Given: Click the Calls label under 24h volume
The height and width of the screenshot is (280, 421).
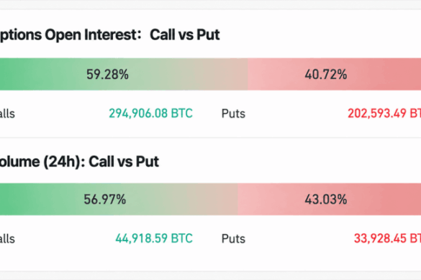Looking at the screenshot, I should click(x=7, y=239).
